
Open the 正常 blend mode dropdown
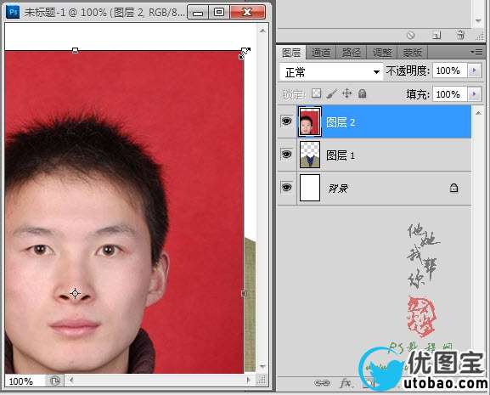[x=331, y=72]
